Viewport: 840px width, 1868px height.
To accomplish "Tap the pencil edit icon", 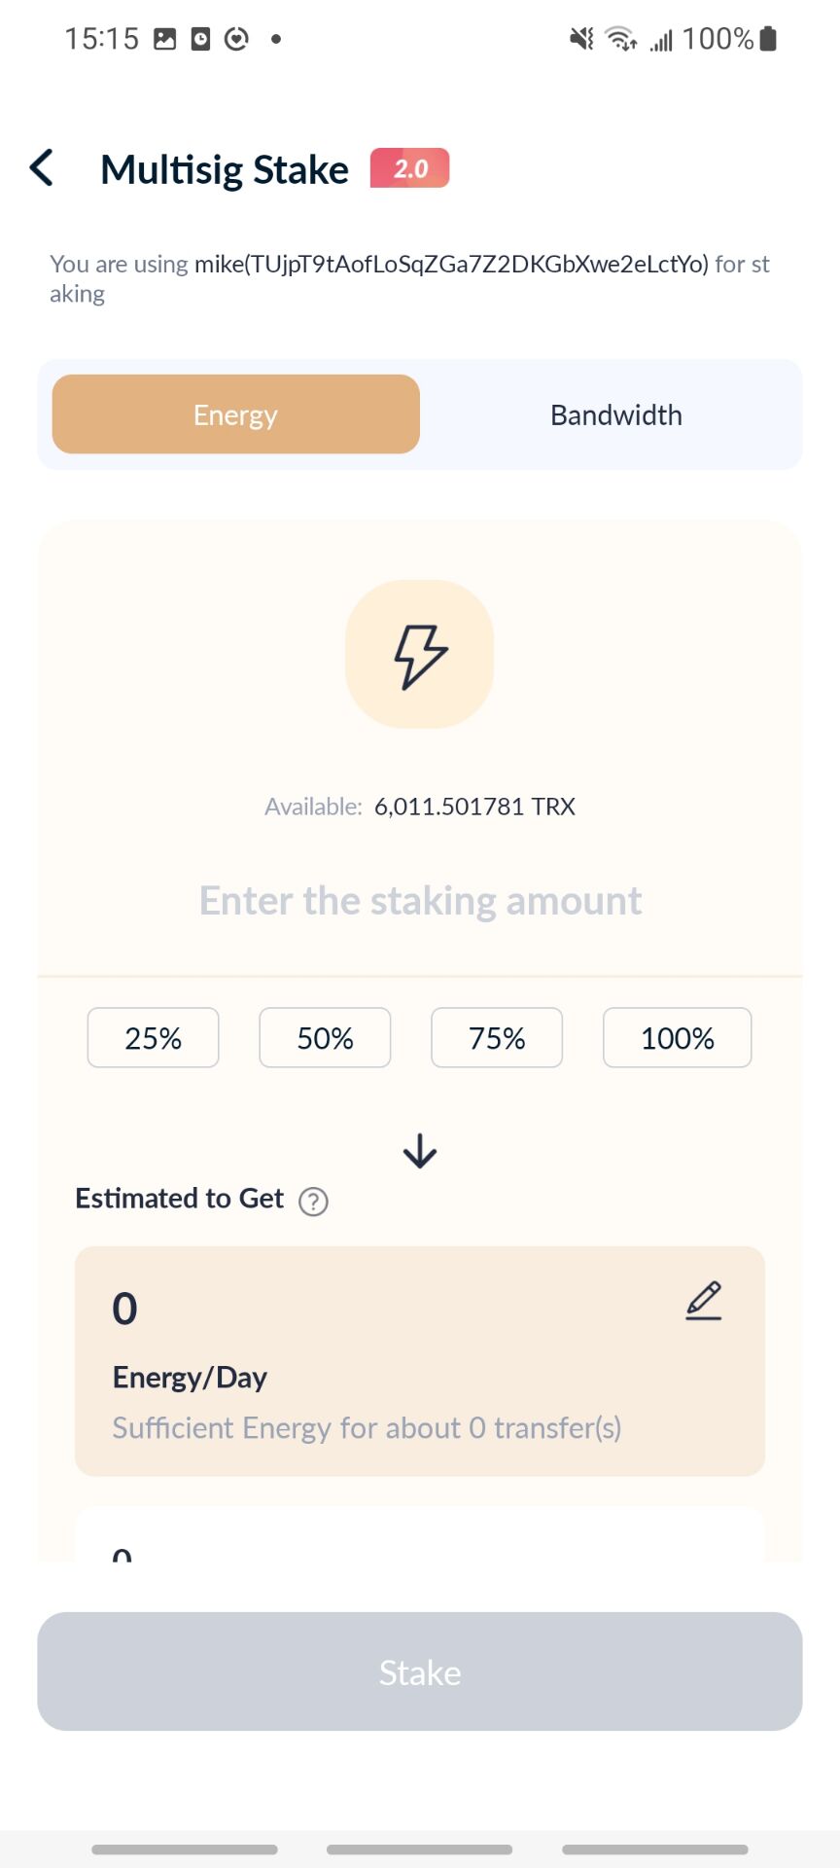I will pos(704,1301).
